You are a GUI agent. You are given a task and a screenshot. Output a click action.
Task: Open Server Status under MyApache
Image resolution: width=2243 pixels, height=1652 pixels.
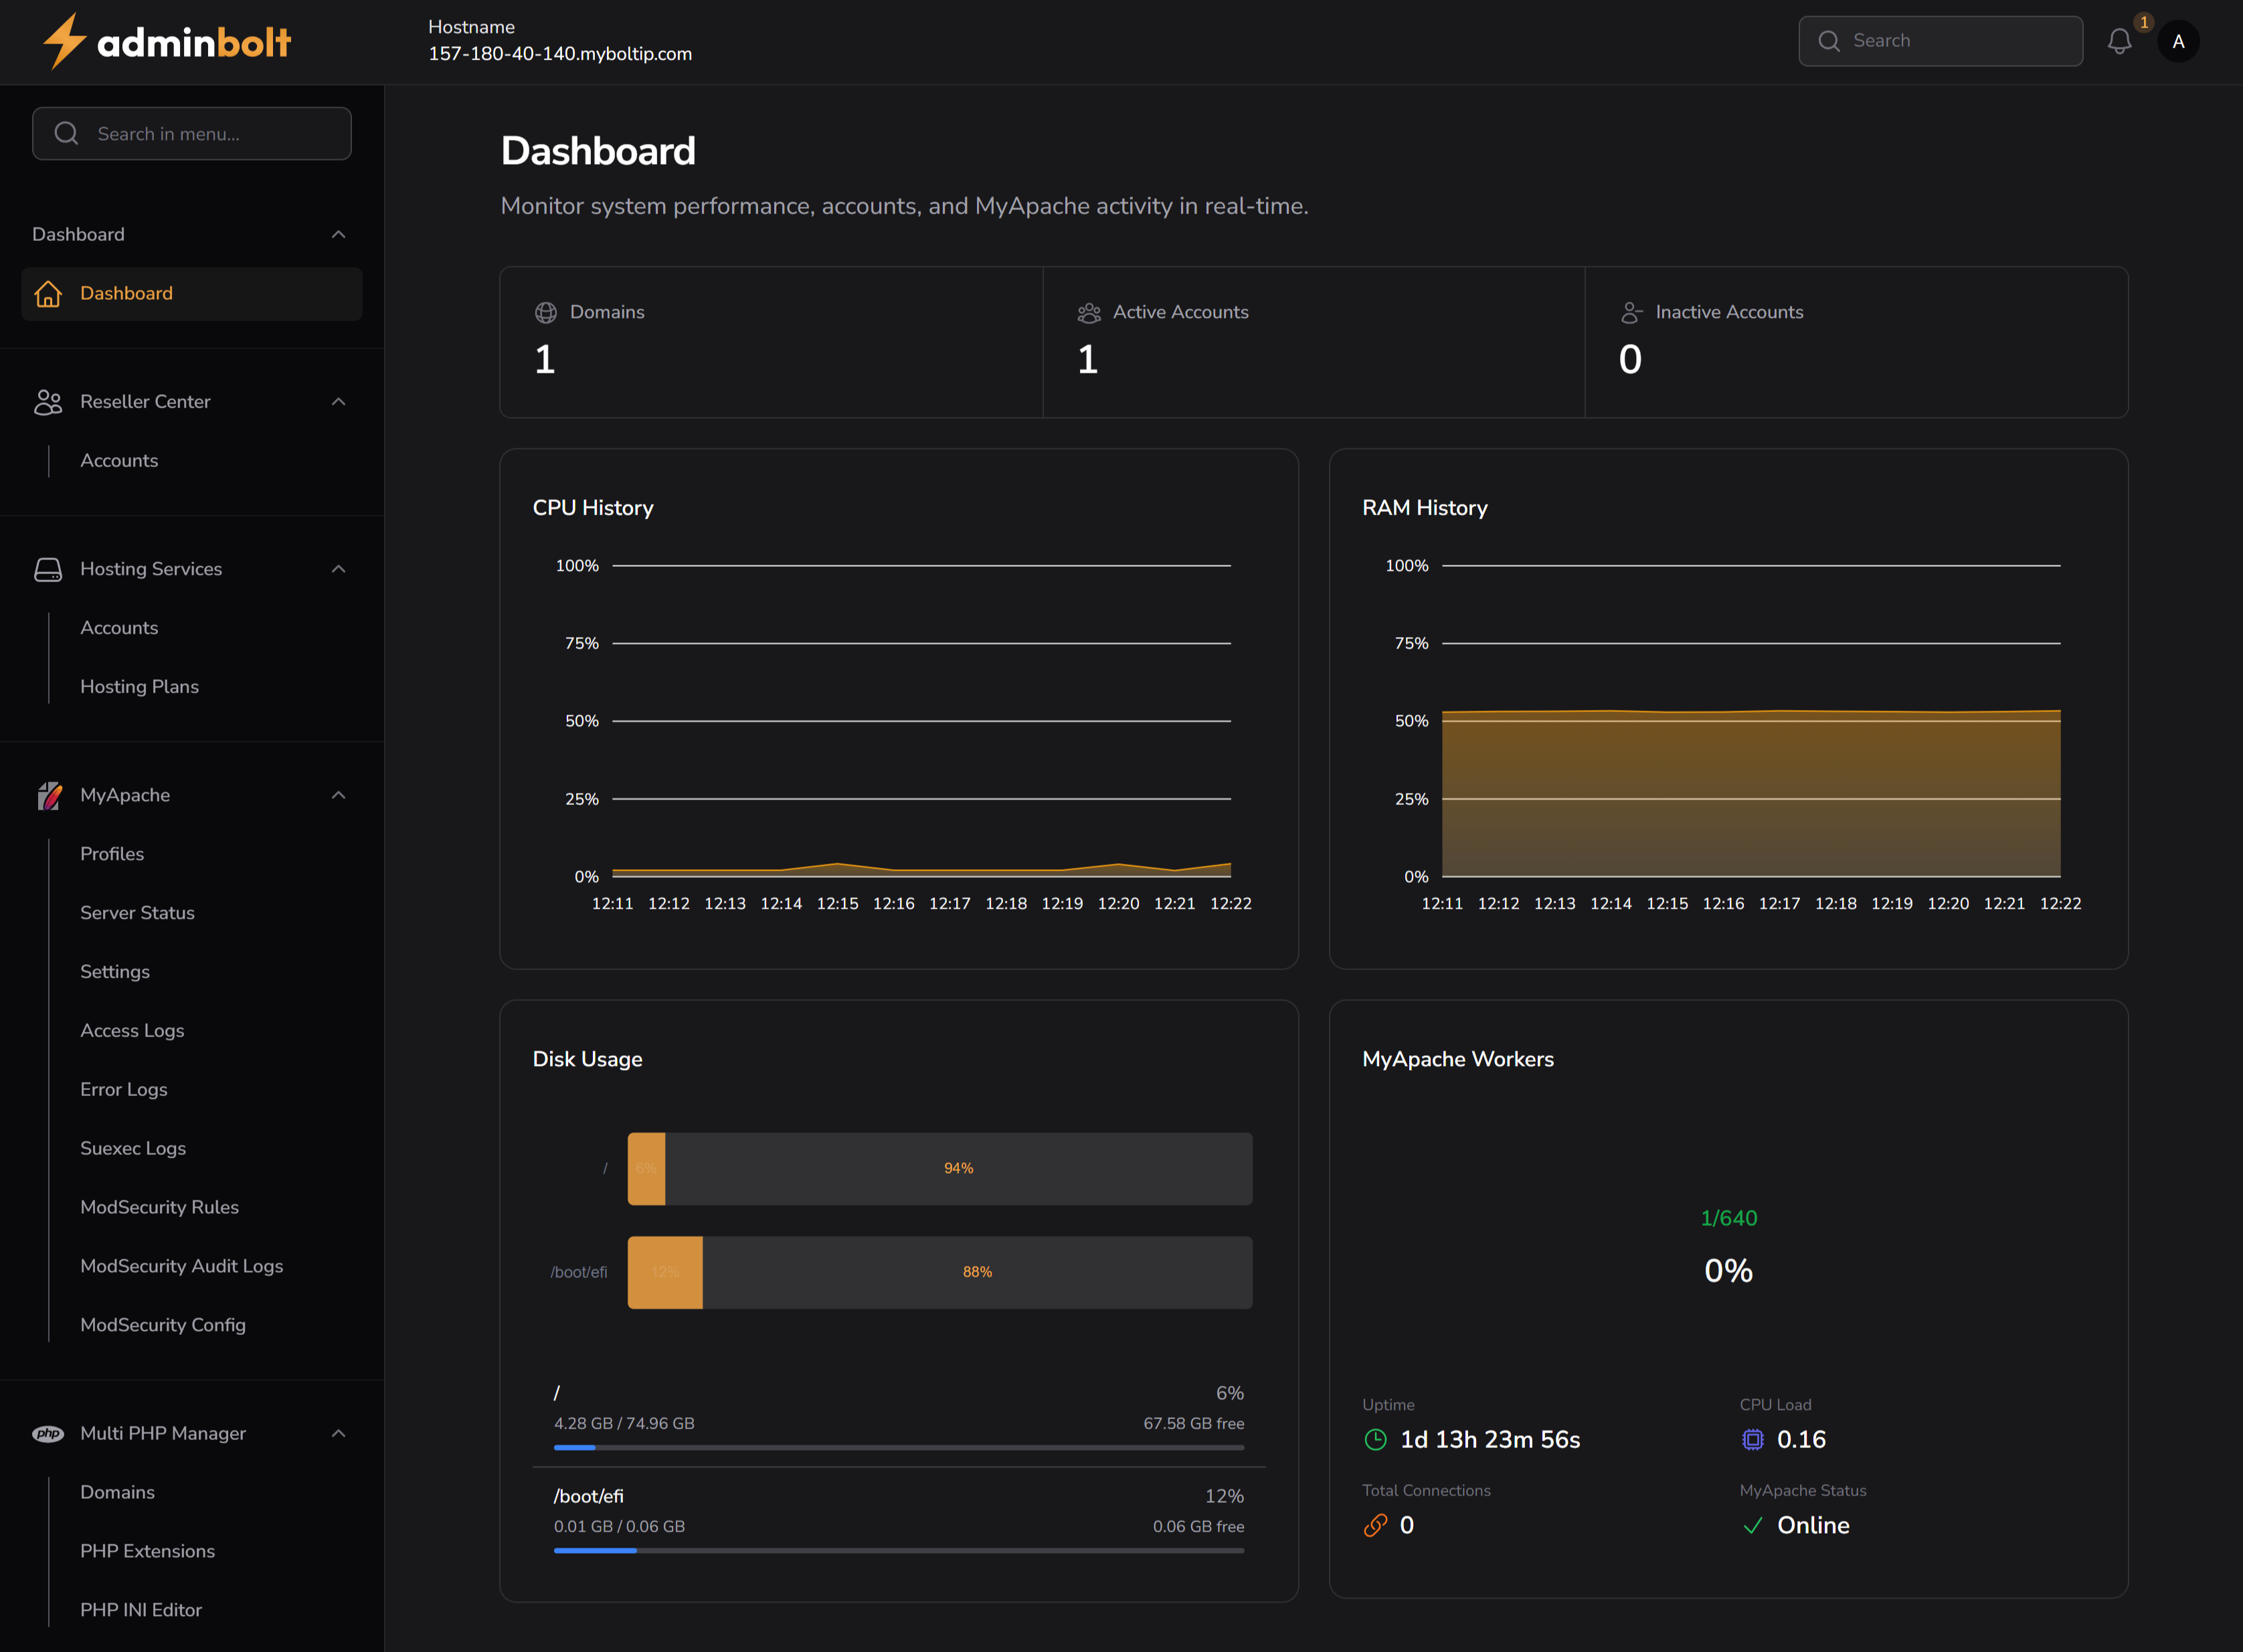(x=137, y=912)
